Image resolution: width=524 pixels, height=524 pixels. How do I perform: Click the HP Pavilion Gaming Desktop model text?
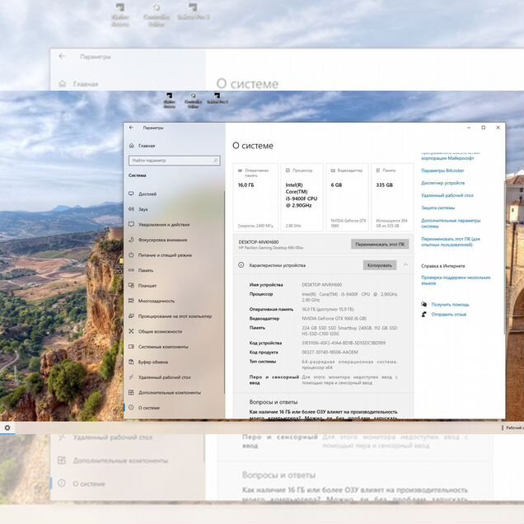pos(271,248)
